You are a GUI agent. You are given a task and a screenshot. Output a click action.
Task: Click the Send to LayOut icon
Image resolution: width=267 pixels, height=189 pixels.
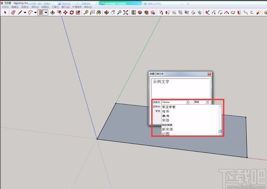pyautogui.click(x=153, y=13)
